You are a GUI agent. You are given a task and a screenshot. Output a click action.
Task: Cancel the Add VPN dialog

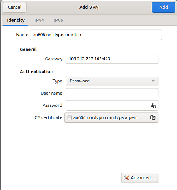[x=15, y=7]
